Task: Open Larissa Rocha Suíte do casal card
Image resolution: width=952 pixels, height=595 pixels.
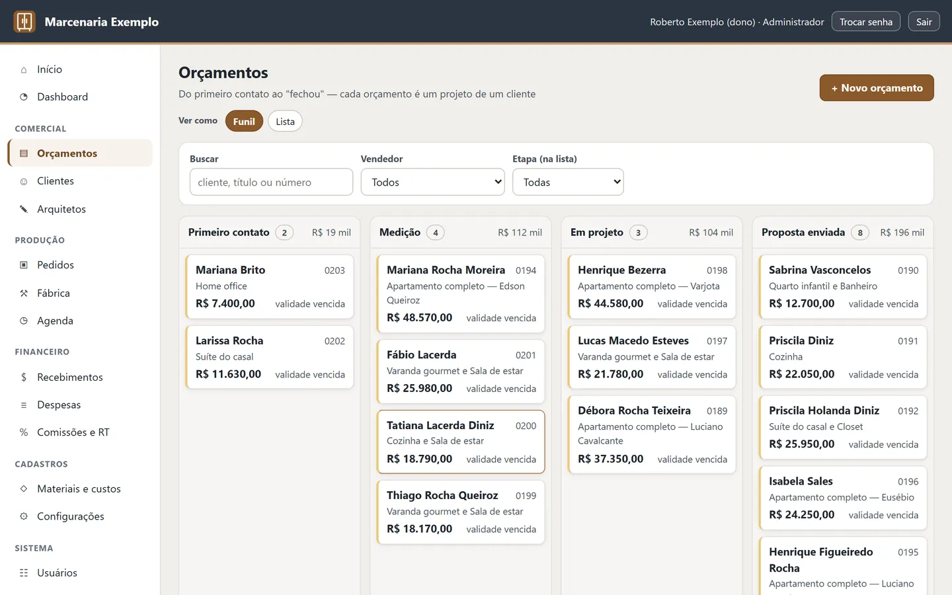Action: (x=270, y=357)
